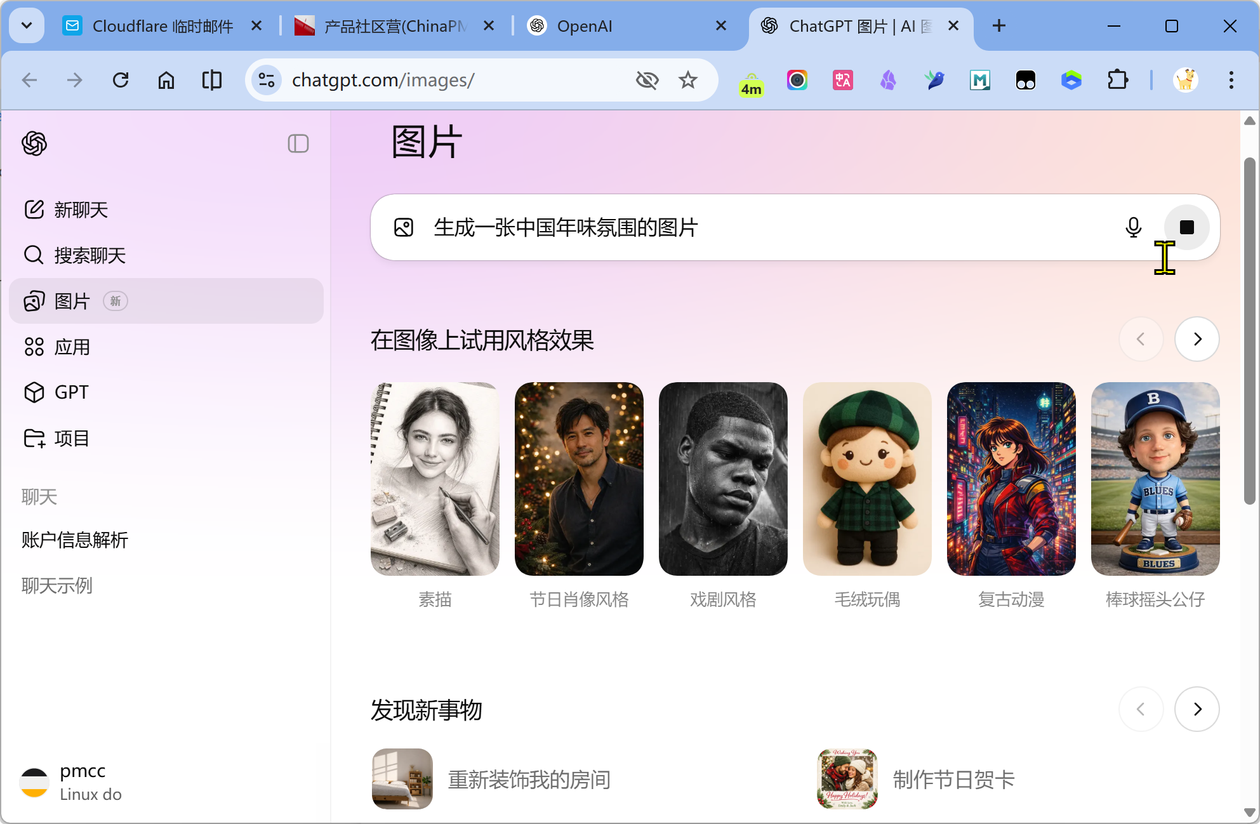Reload the page
1260x824 pixels.
point(121,80)
